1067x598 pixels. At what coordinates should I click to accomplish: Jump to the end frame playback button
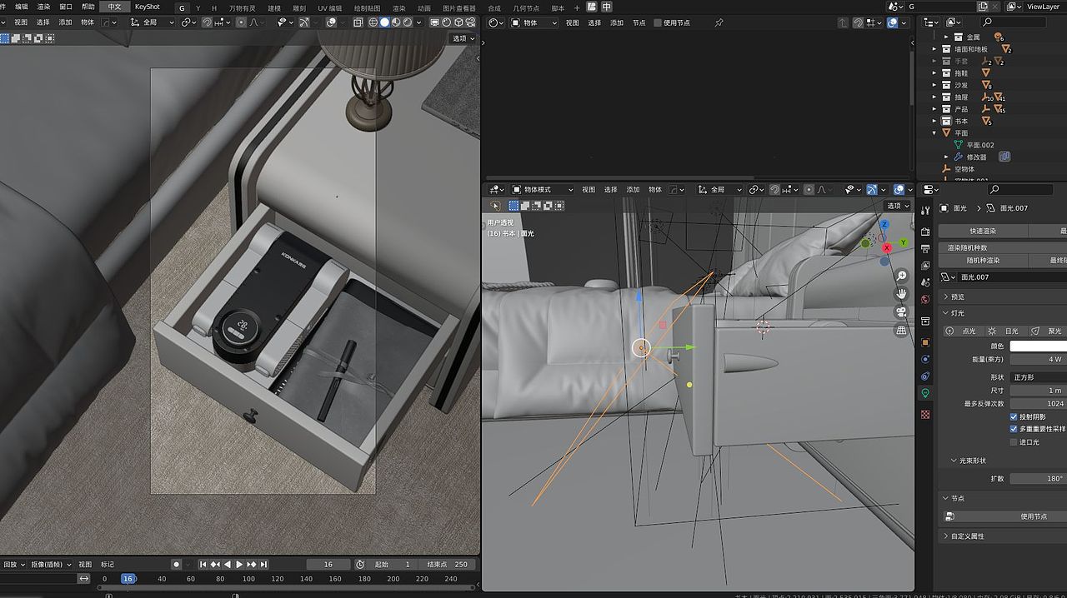coord(263,565)
